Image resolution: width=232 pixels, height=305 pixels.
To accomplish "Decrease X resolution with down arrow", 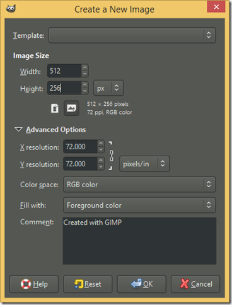I will point(101,149).
